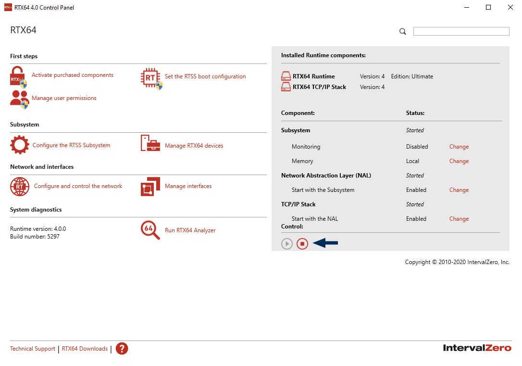Change Start with the Subsystem setting
522x366 pixels.
459,190
